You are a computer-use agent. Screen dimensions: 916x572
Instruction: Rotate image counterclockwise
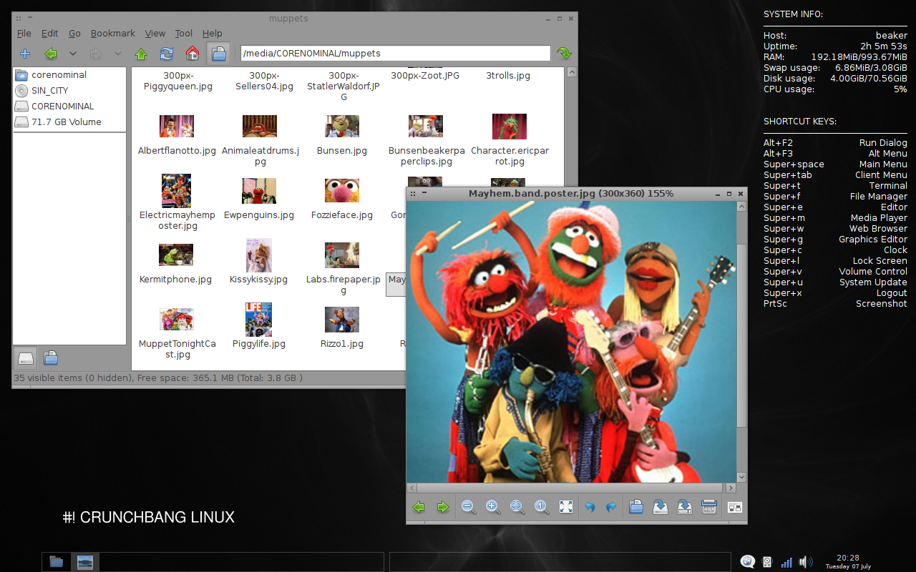pyautogui.click(x=590, y=507)
